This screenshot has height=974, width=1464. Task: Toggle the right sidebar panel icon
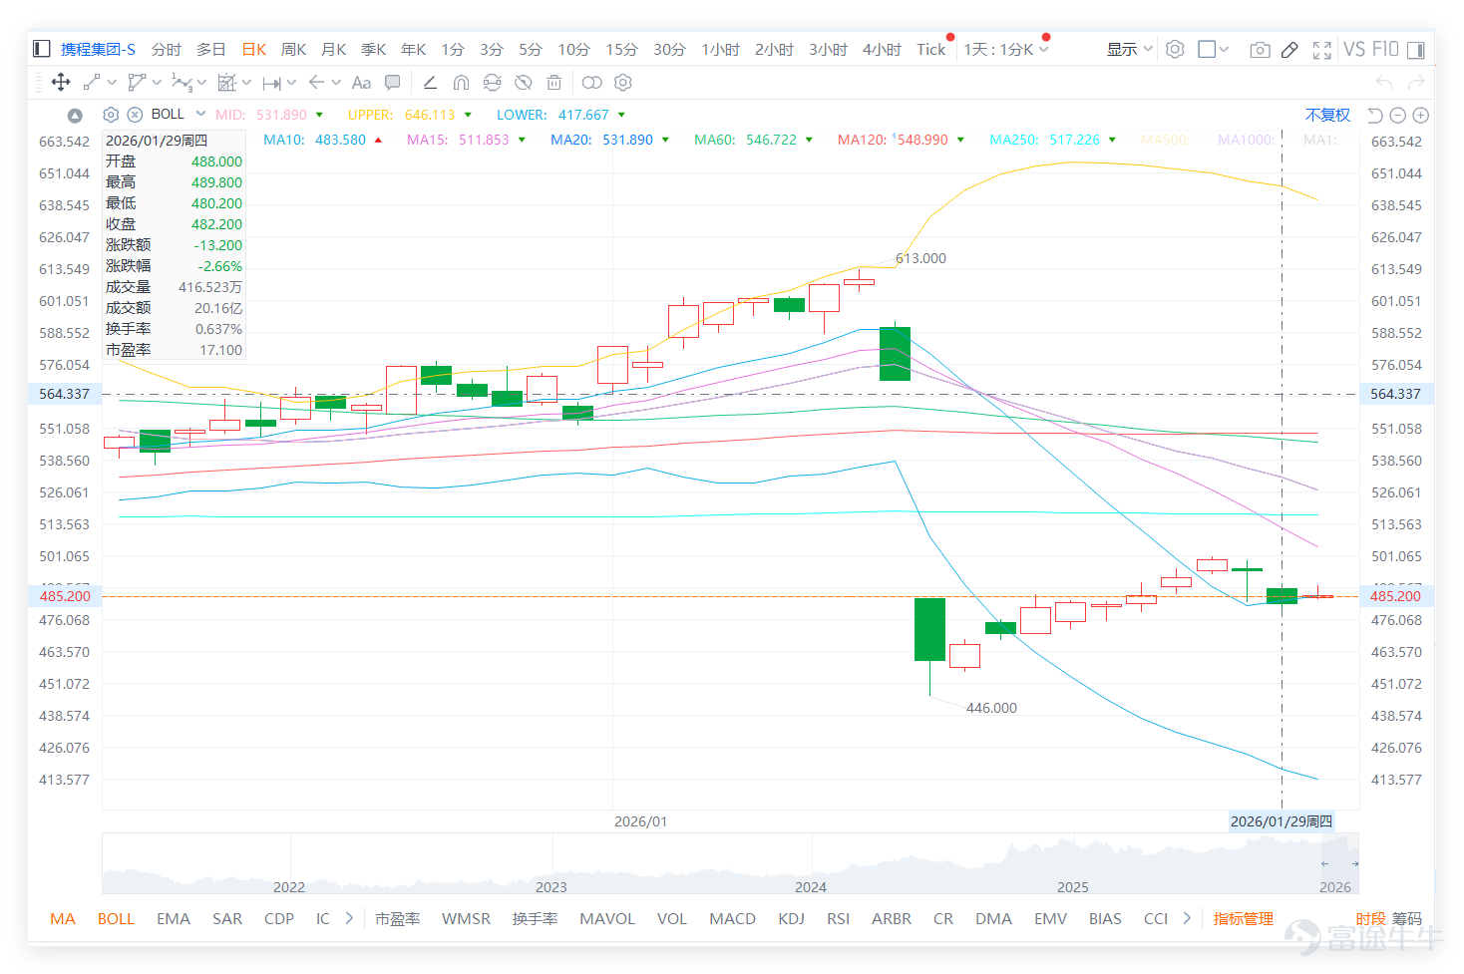pos(1416,49)
